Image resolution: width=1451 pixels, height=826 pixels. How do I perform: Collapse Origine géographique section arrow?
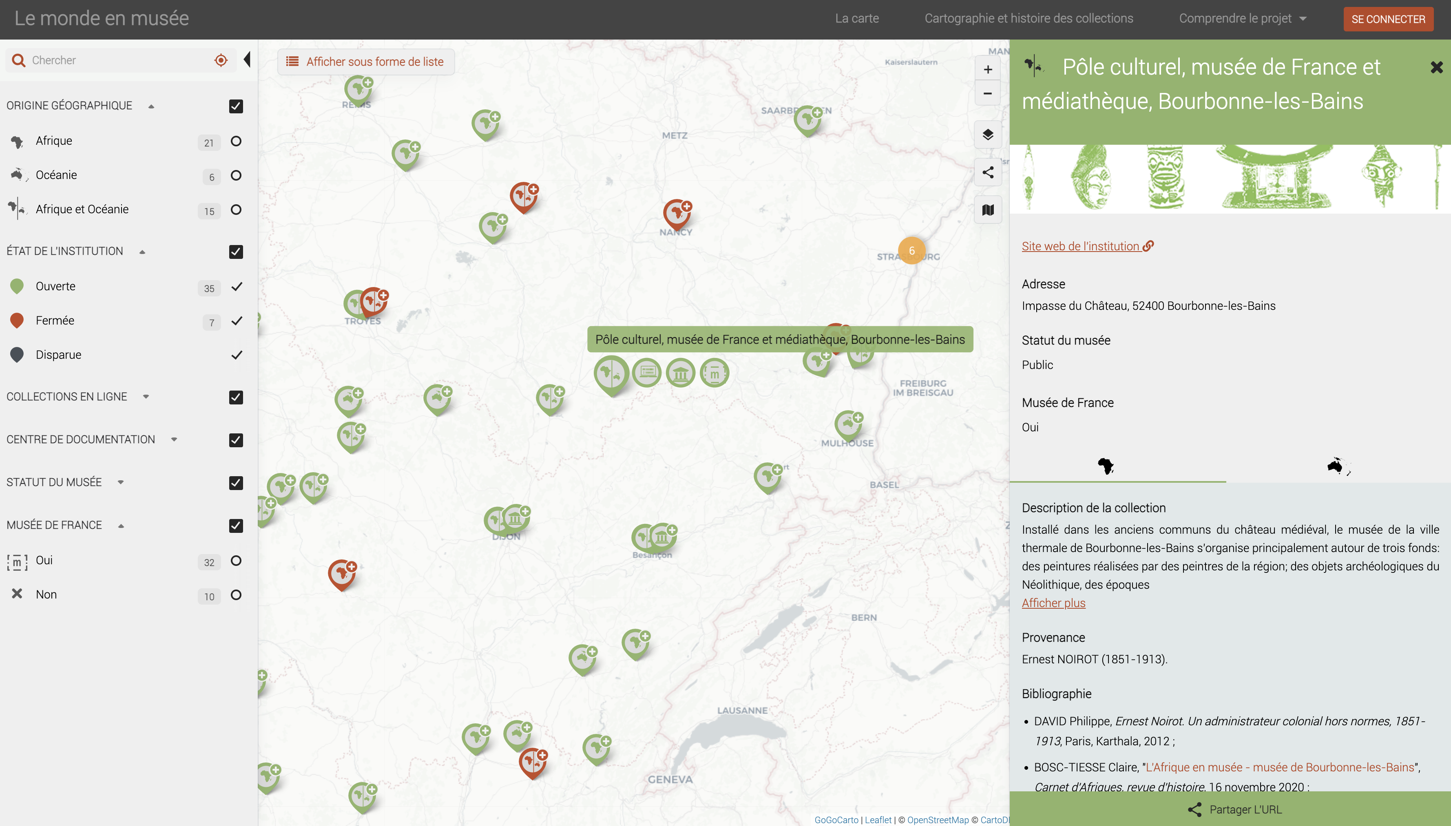pyautogui.click(x=151, y=107)
